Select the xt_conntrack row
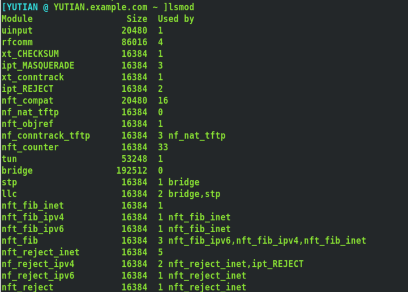The height and width of the screenshot is (292, 408). [x=85, y=77]
